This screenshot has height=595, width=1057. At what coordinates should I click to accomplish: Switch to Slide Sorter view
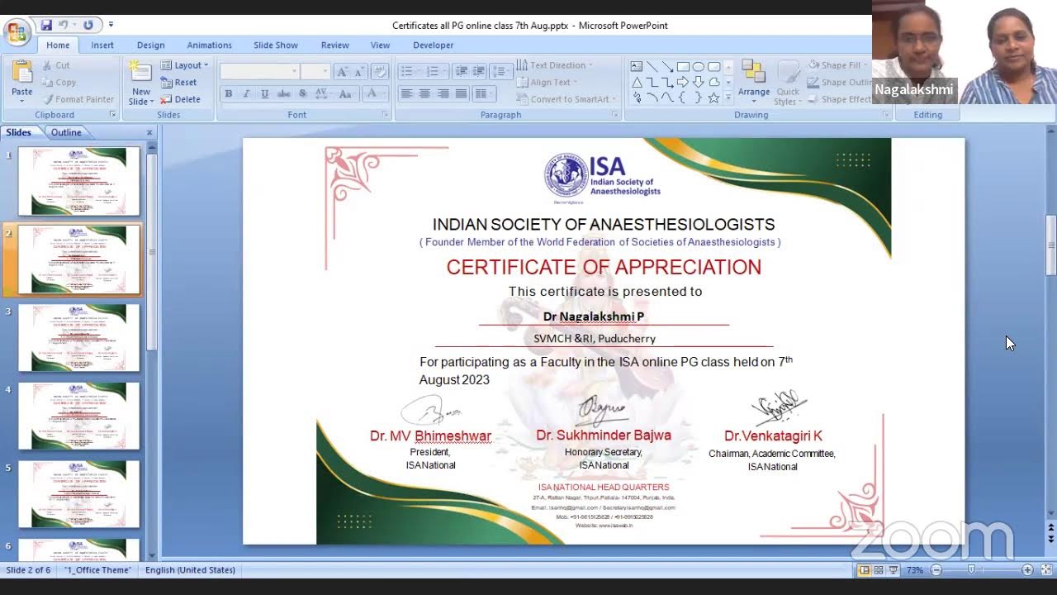[x=879, y=570]
